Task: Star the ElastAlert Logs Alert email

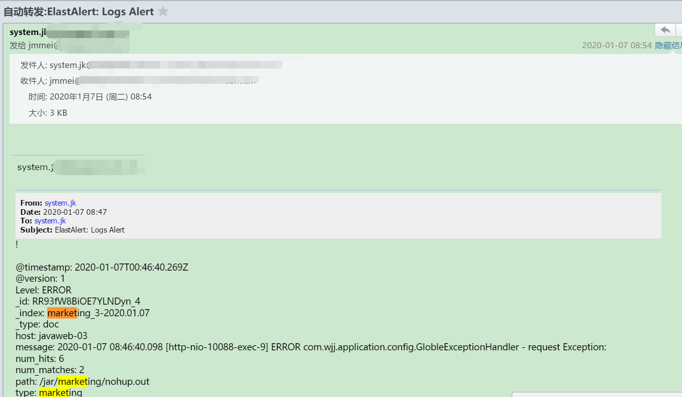Action: (163, 11)
